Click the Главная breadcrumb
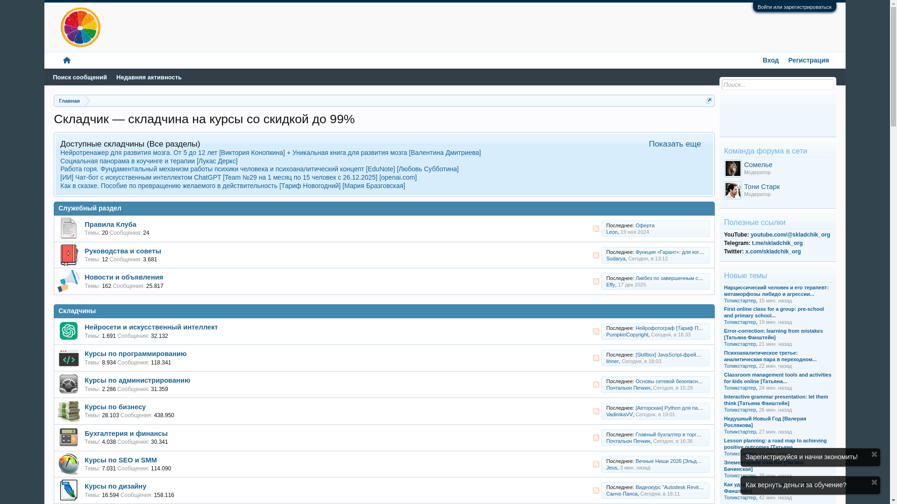Image resolution: width=897 pixels, height=504 pixels. tap(69, 101)
